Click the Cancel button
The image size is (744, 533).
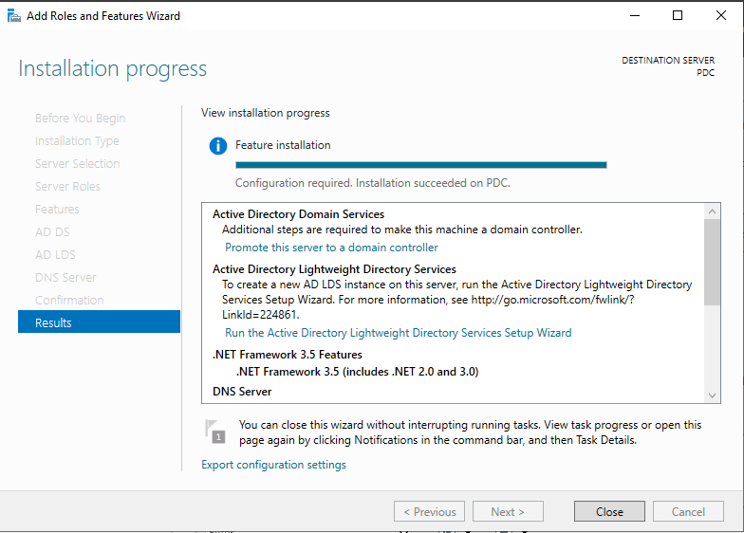[688, 511]
